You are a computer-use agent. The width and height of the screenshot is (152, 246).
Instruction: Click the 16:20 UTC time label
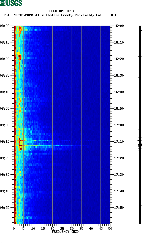pyautogui.click(x=119, y=59)
